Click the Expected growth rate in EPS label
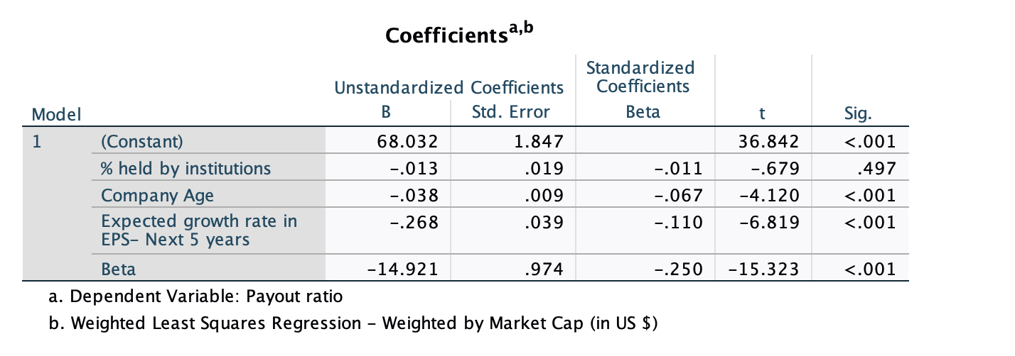The width and height of the screenshot is (1015, 356). point(199,230)
